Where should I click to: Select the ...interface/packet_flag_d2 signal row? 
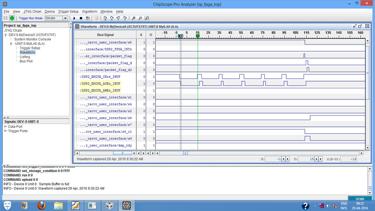pos(106,70)
